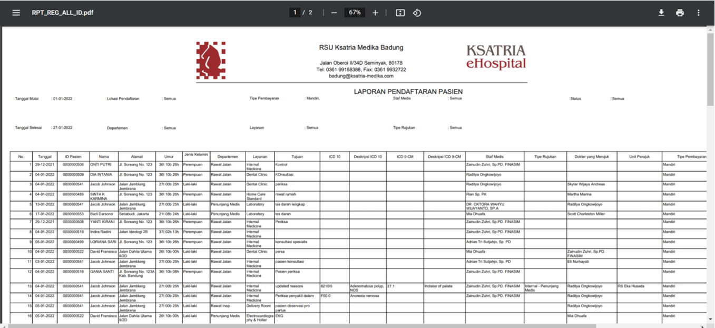715x328 pixels.
Task: Click the LAPORAN PENDAFTARAN PASIEN heading
Action: pos(408,92)
